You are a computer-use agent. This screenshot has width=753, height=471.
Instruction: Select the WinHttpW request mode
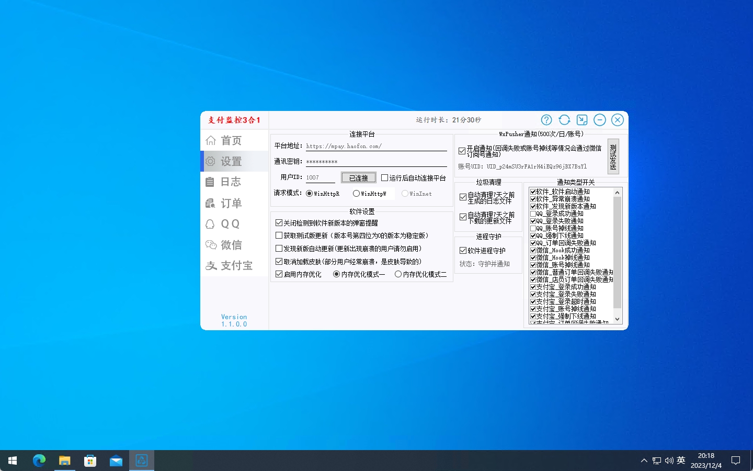point(356,194)
